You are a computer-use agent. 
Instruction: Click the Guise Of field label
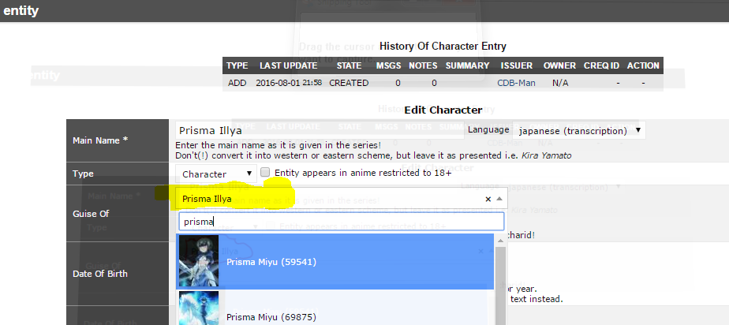[91, 213]
